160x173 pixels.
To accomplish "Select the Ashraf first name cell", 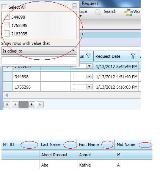I will (96, 155).
